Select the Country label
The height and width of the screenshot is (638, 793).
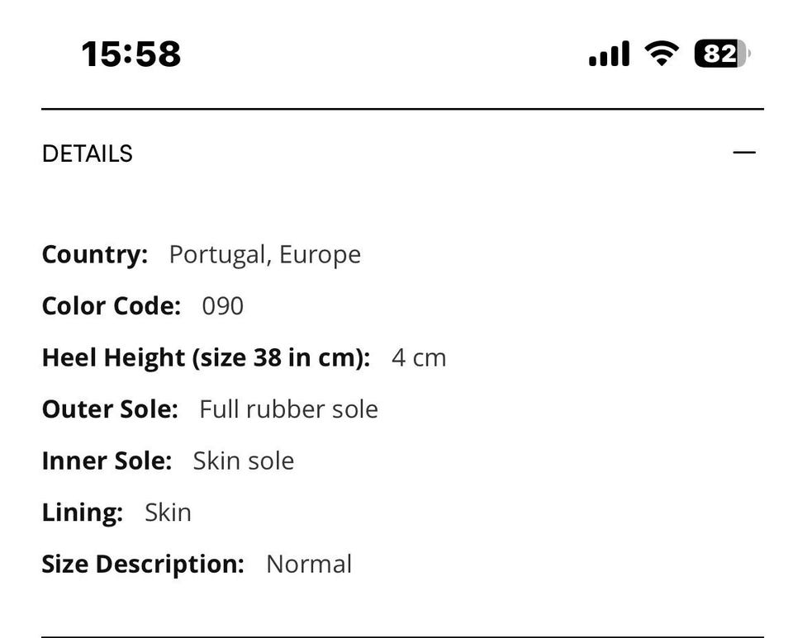pos(94,254)
